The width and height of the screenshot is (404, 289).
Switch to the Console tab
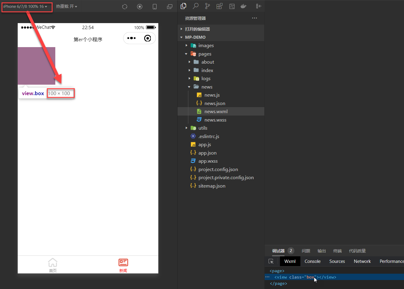[312, 261]
